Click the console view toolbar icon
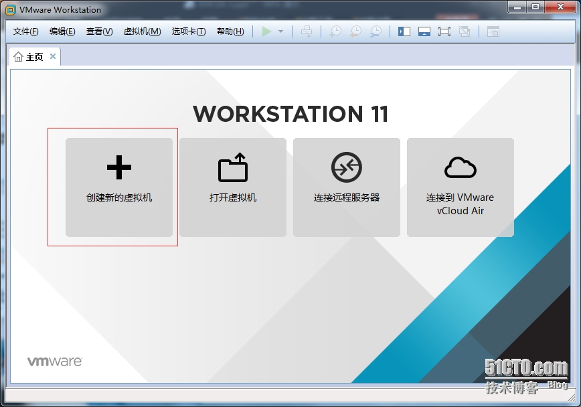 point(493,31)
